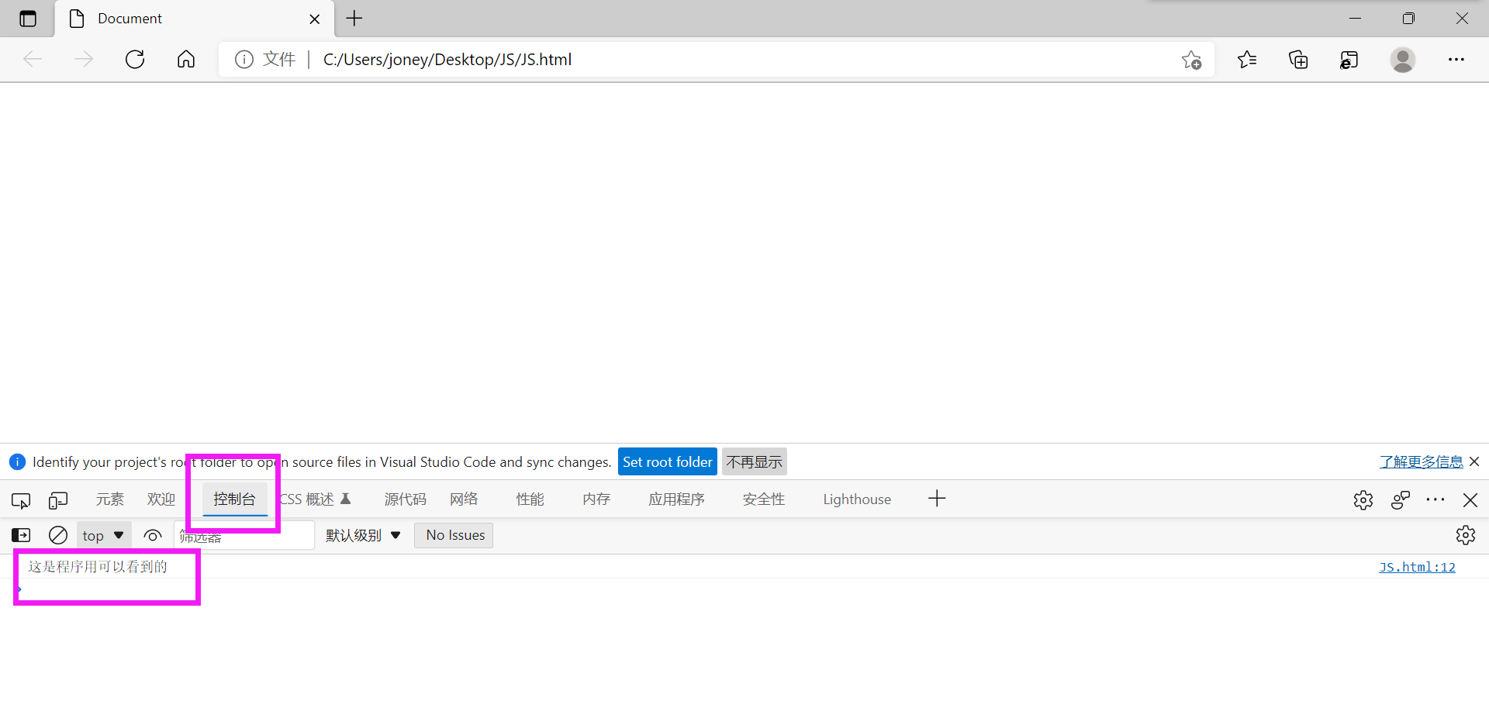Click the console log message text

point(98,567)
